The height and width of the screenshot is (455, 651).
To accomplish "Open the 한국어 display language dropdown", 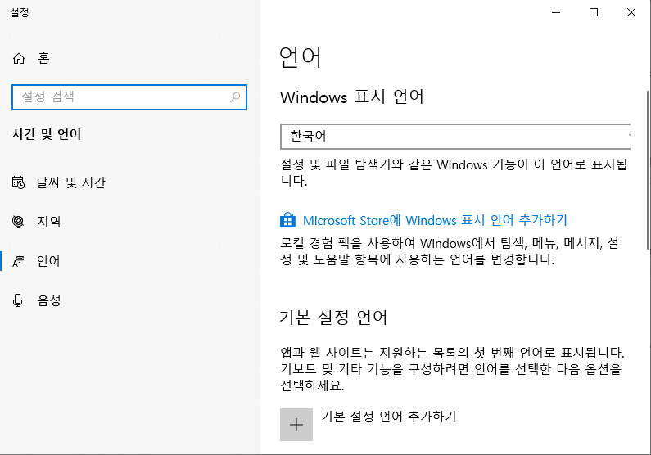I will pos(455,137).
